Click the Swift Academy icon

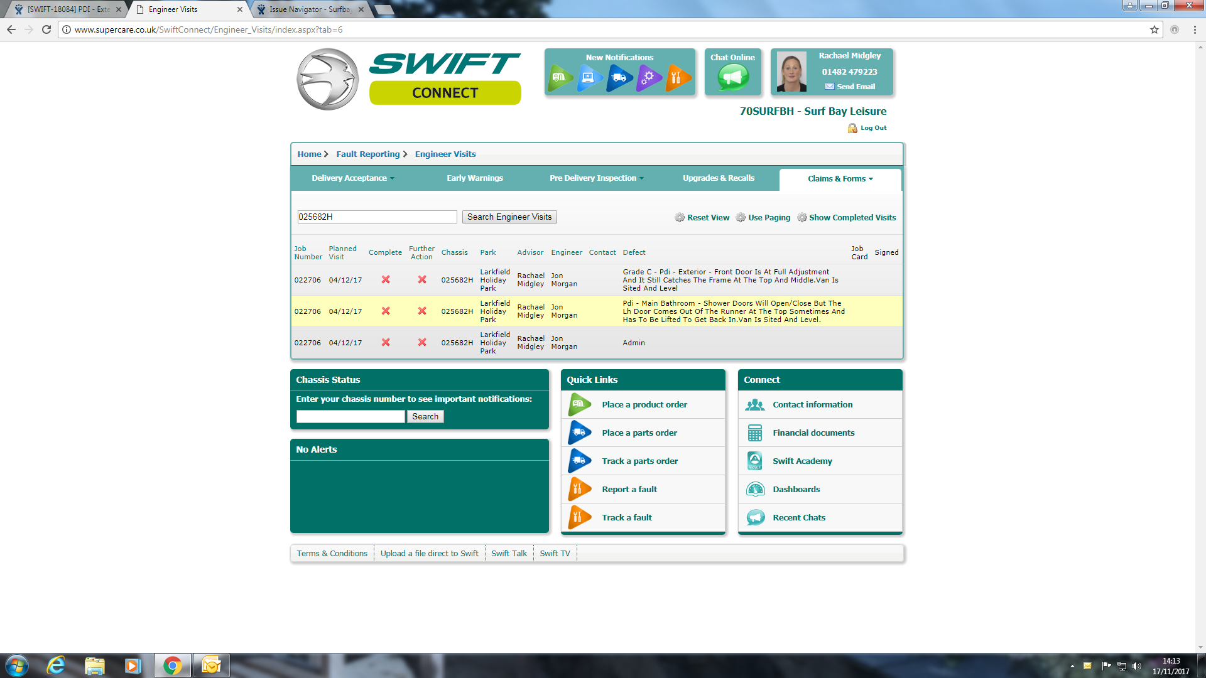755,461
